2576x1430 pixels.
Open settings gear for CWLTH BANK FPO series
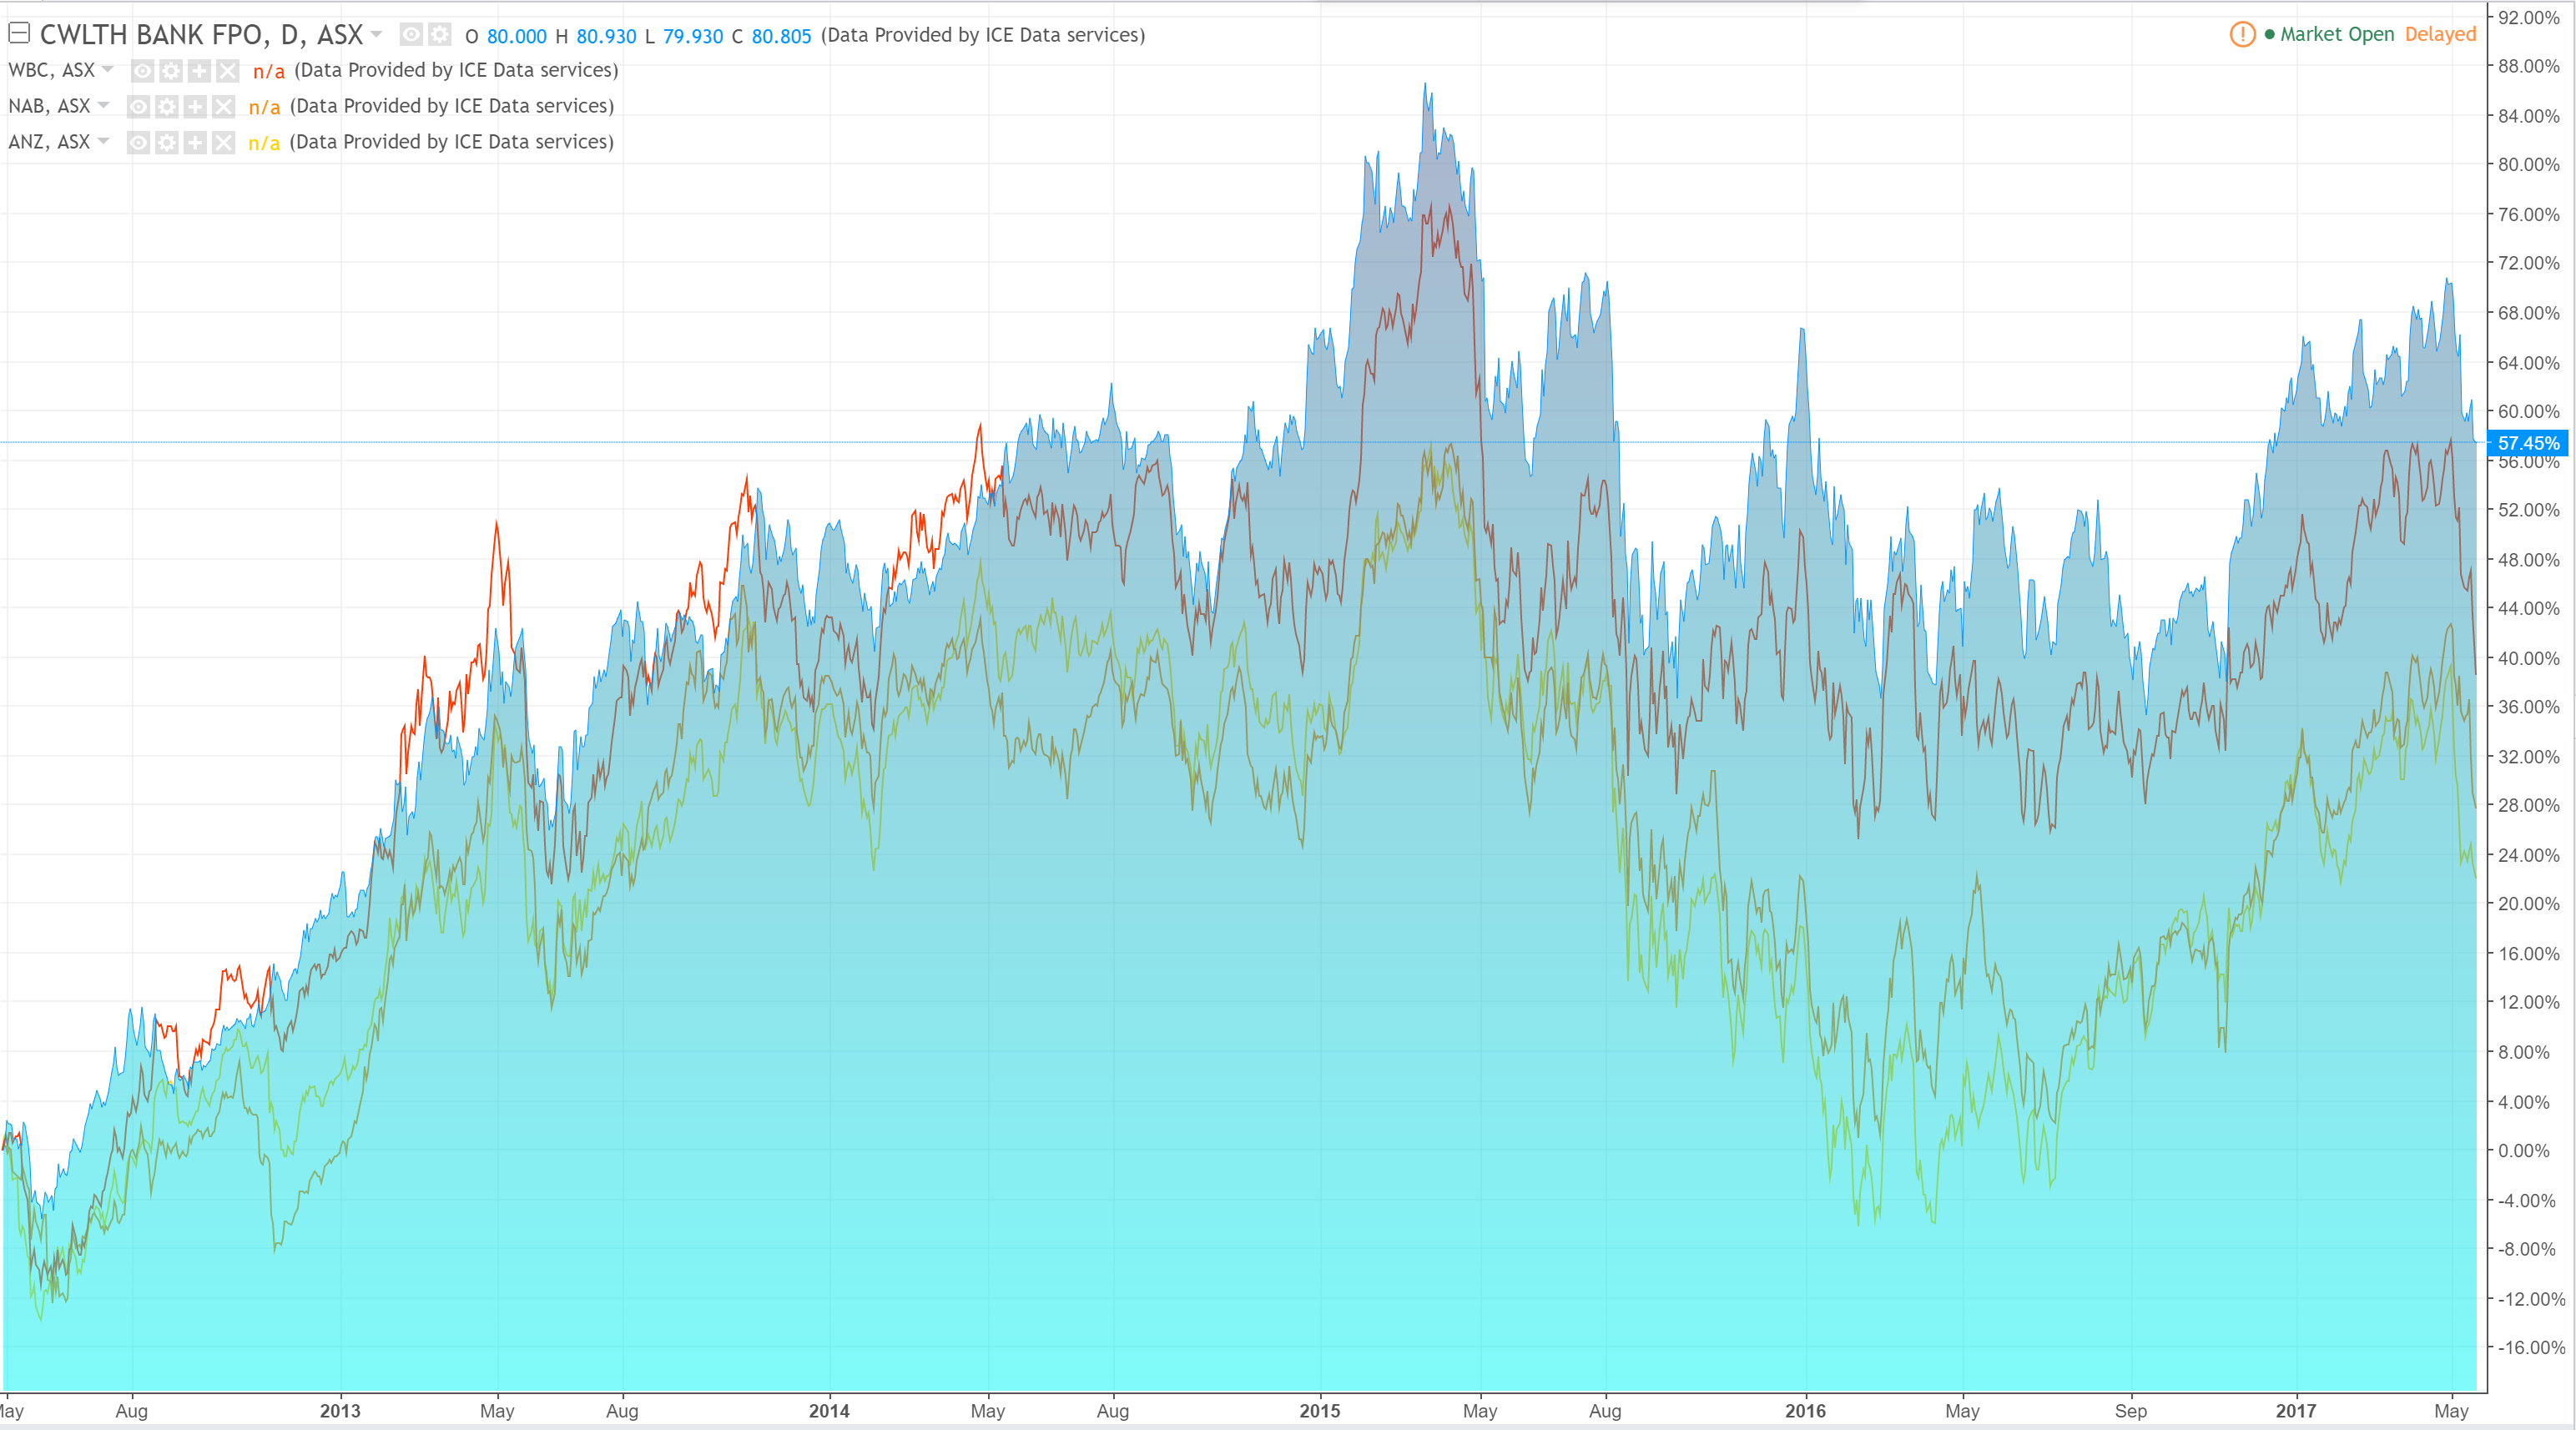click(439, 35)
